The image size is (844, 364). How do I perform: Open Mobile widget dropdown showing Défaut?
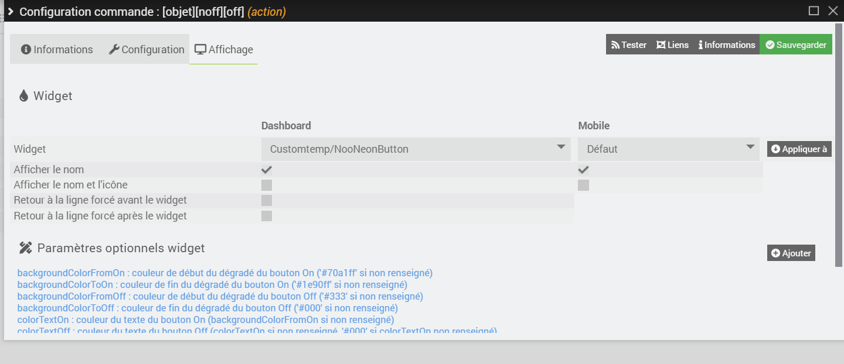(669, 149)
